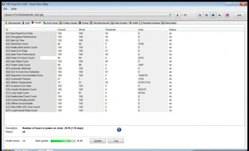Image resolution: width=249 pixels, height=151 pixels.
Task: Click the purple minimize to tray icon
Action: pos(227,15)
